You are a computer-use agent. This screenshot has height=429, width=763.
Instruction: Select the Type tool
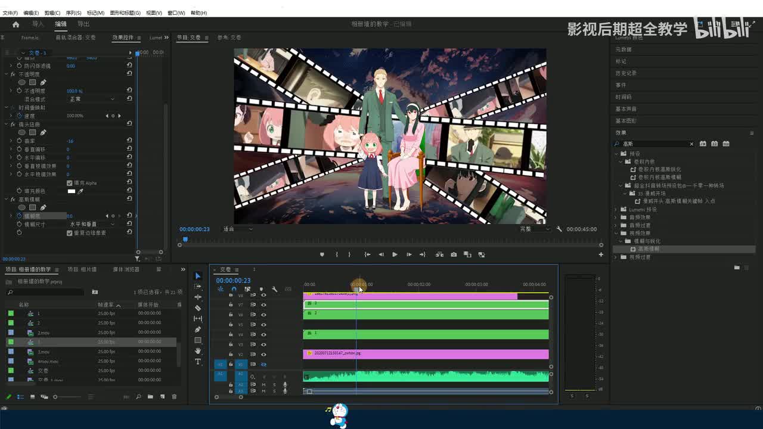click(198, 362)
